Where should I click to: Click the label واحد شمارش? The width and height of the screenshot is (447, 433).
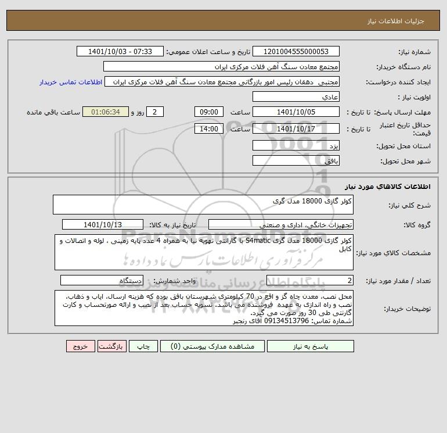175,281
